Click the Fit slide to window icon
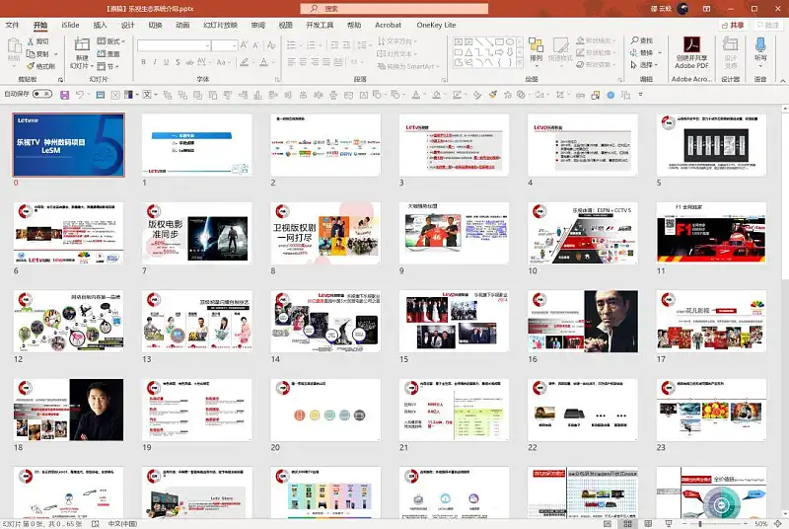The height and width of the screenshot is (529, 789). 778,524
